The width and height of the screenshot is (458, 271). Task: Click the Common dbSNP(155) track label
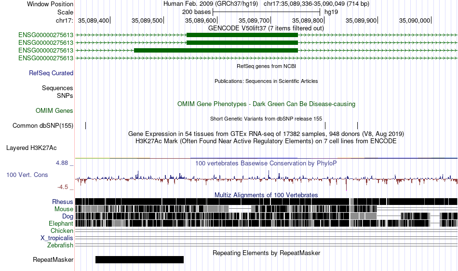pos(43,125)
